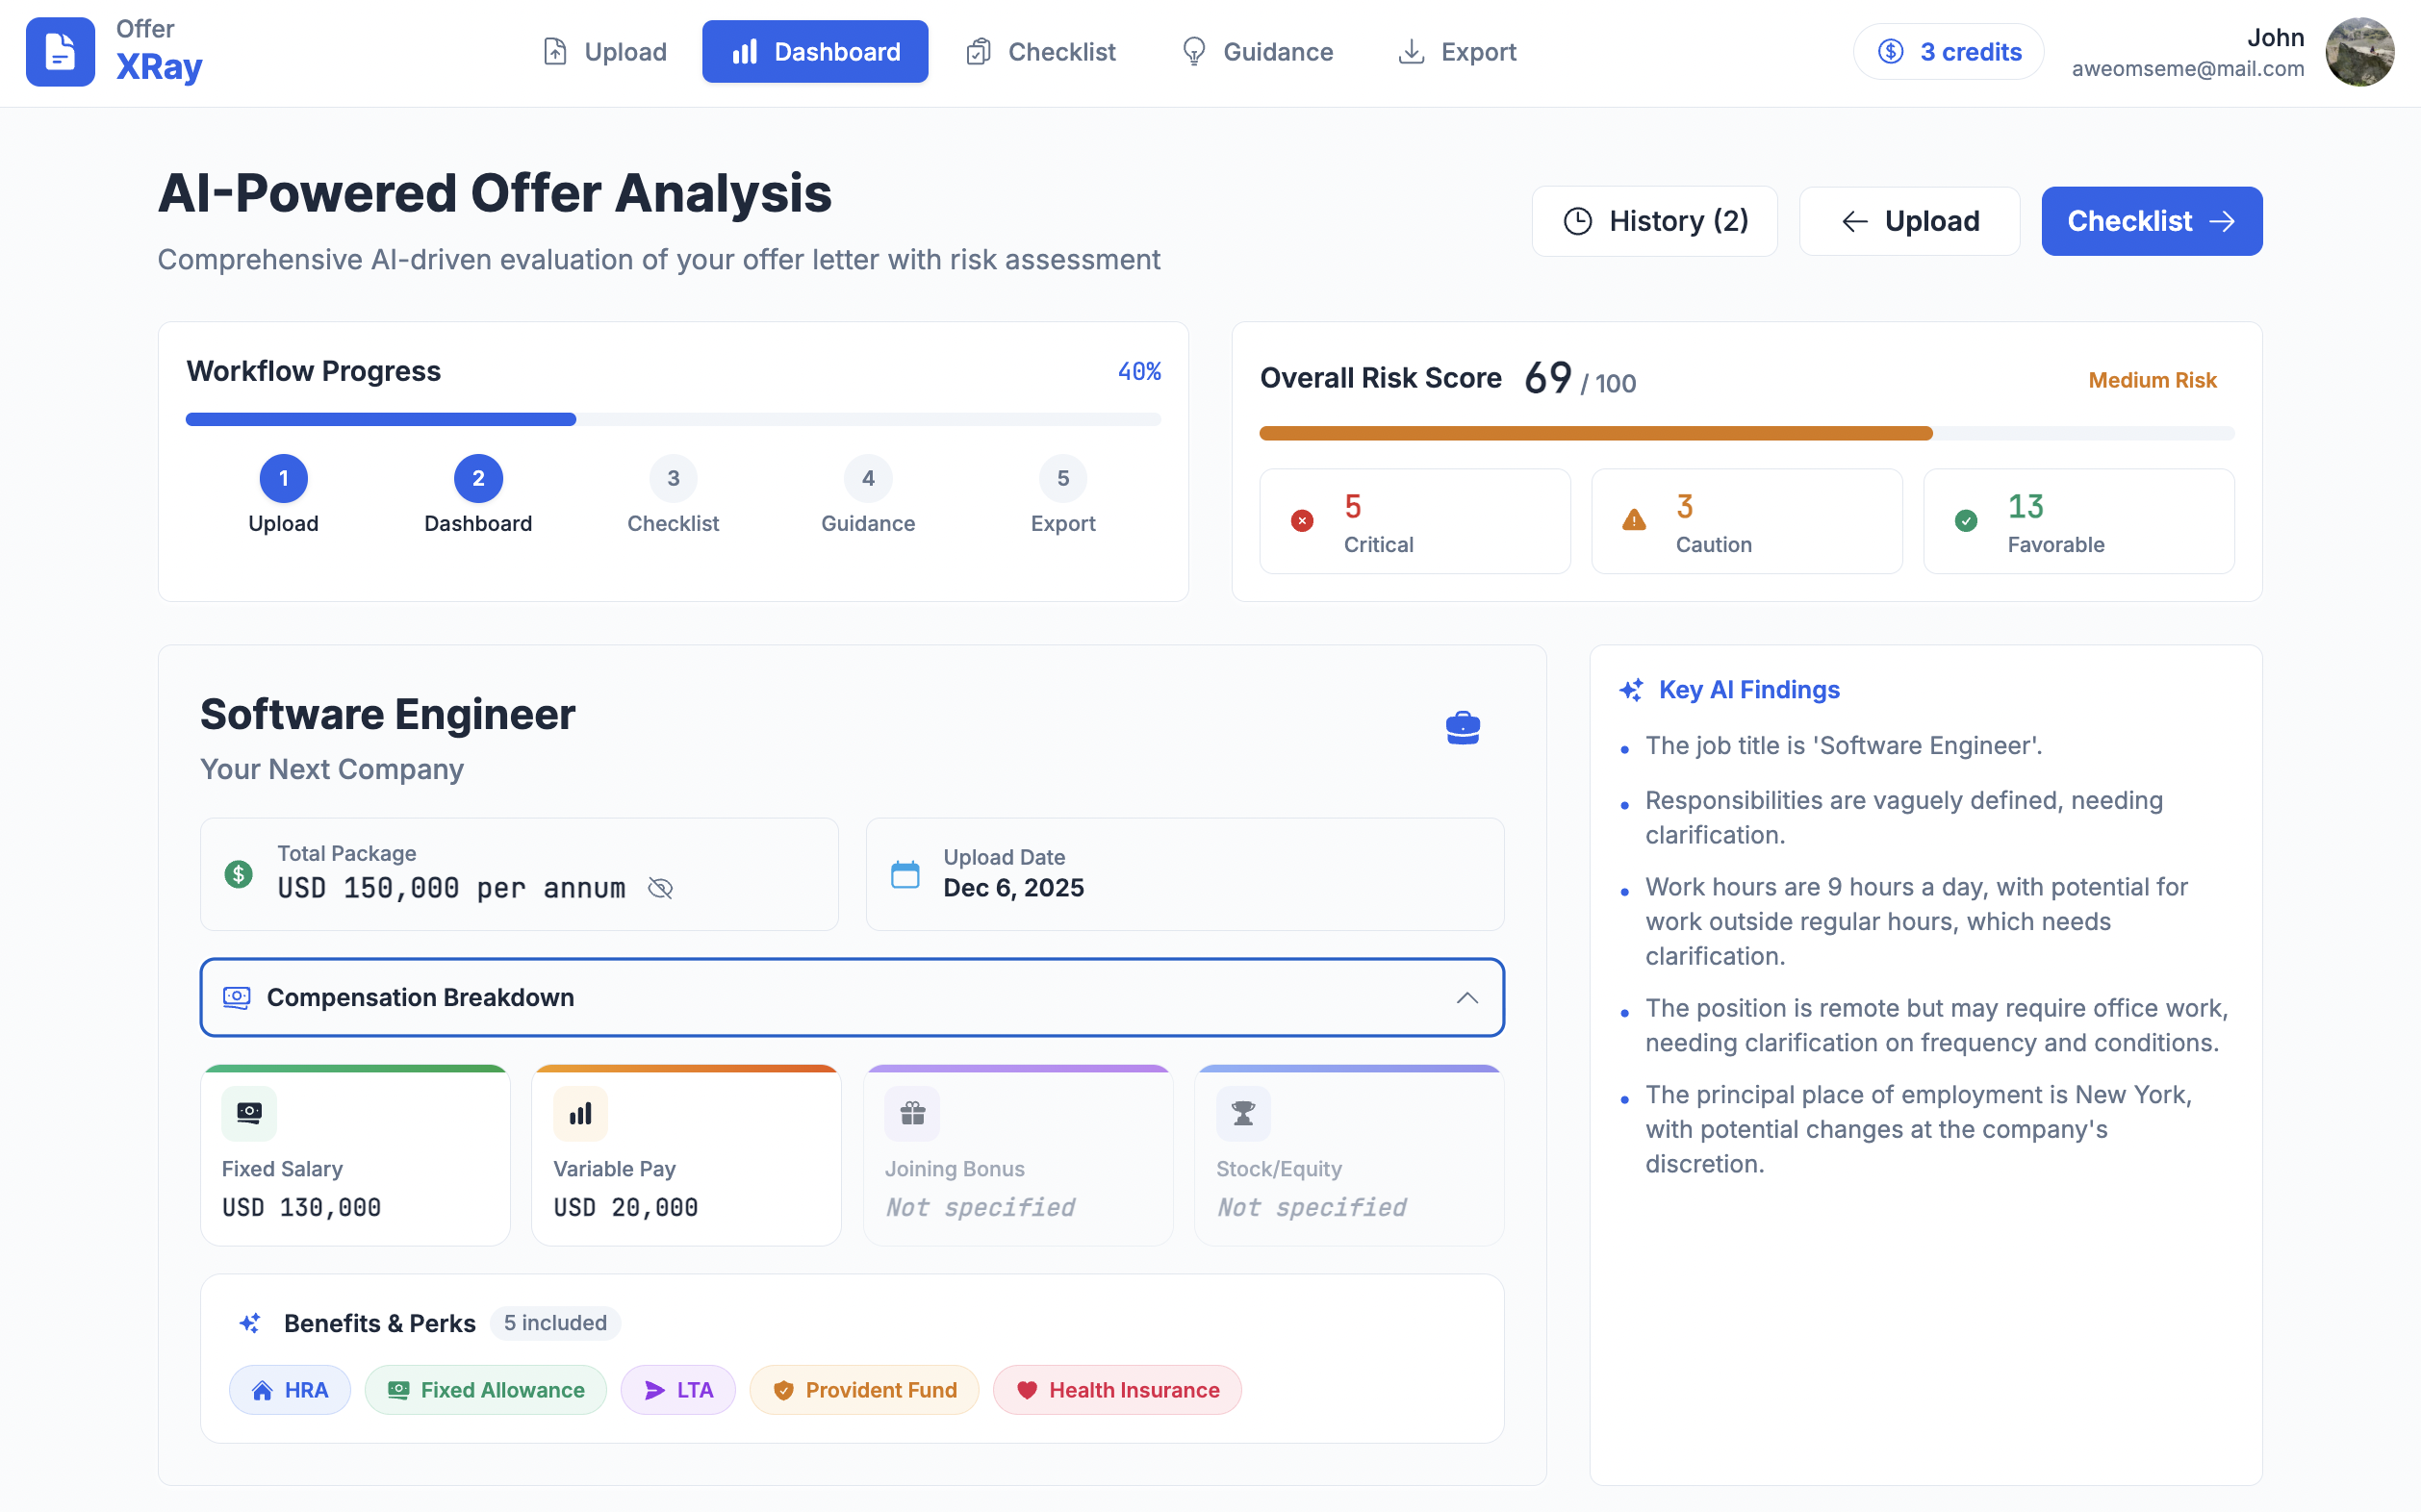Viewport: 2421px width, 1512px height.
Task: Click the Health Insurance benefit tag
Action: (x=1116, y=1390)
